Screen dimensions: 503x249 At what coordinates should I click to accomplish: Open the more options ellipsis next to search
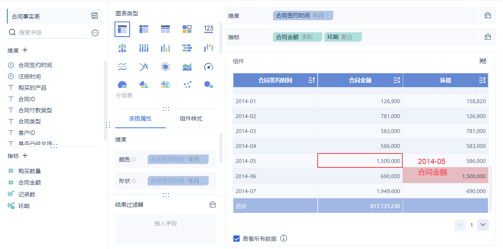click(95, 33)
